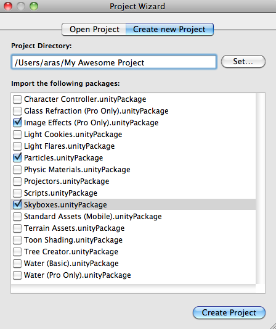Check the Terrain Assets package

[x=17, y=228]
